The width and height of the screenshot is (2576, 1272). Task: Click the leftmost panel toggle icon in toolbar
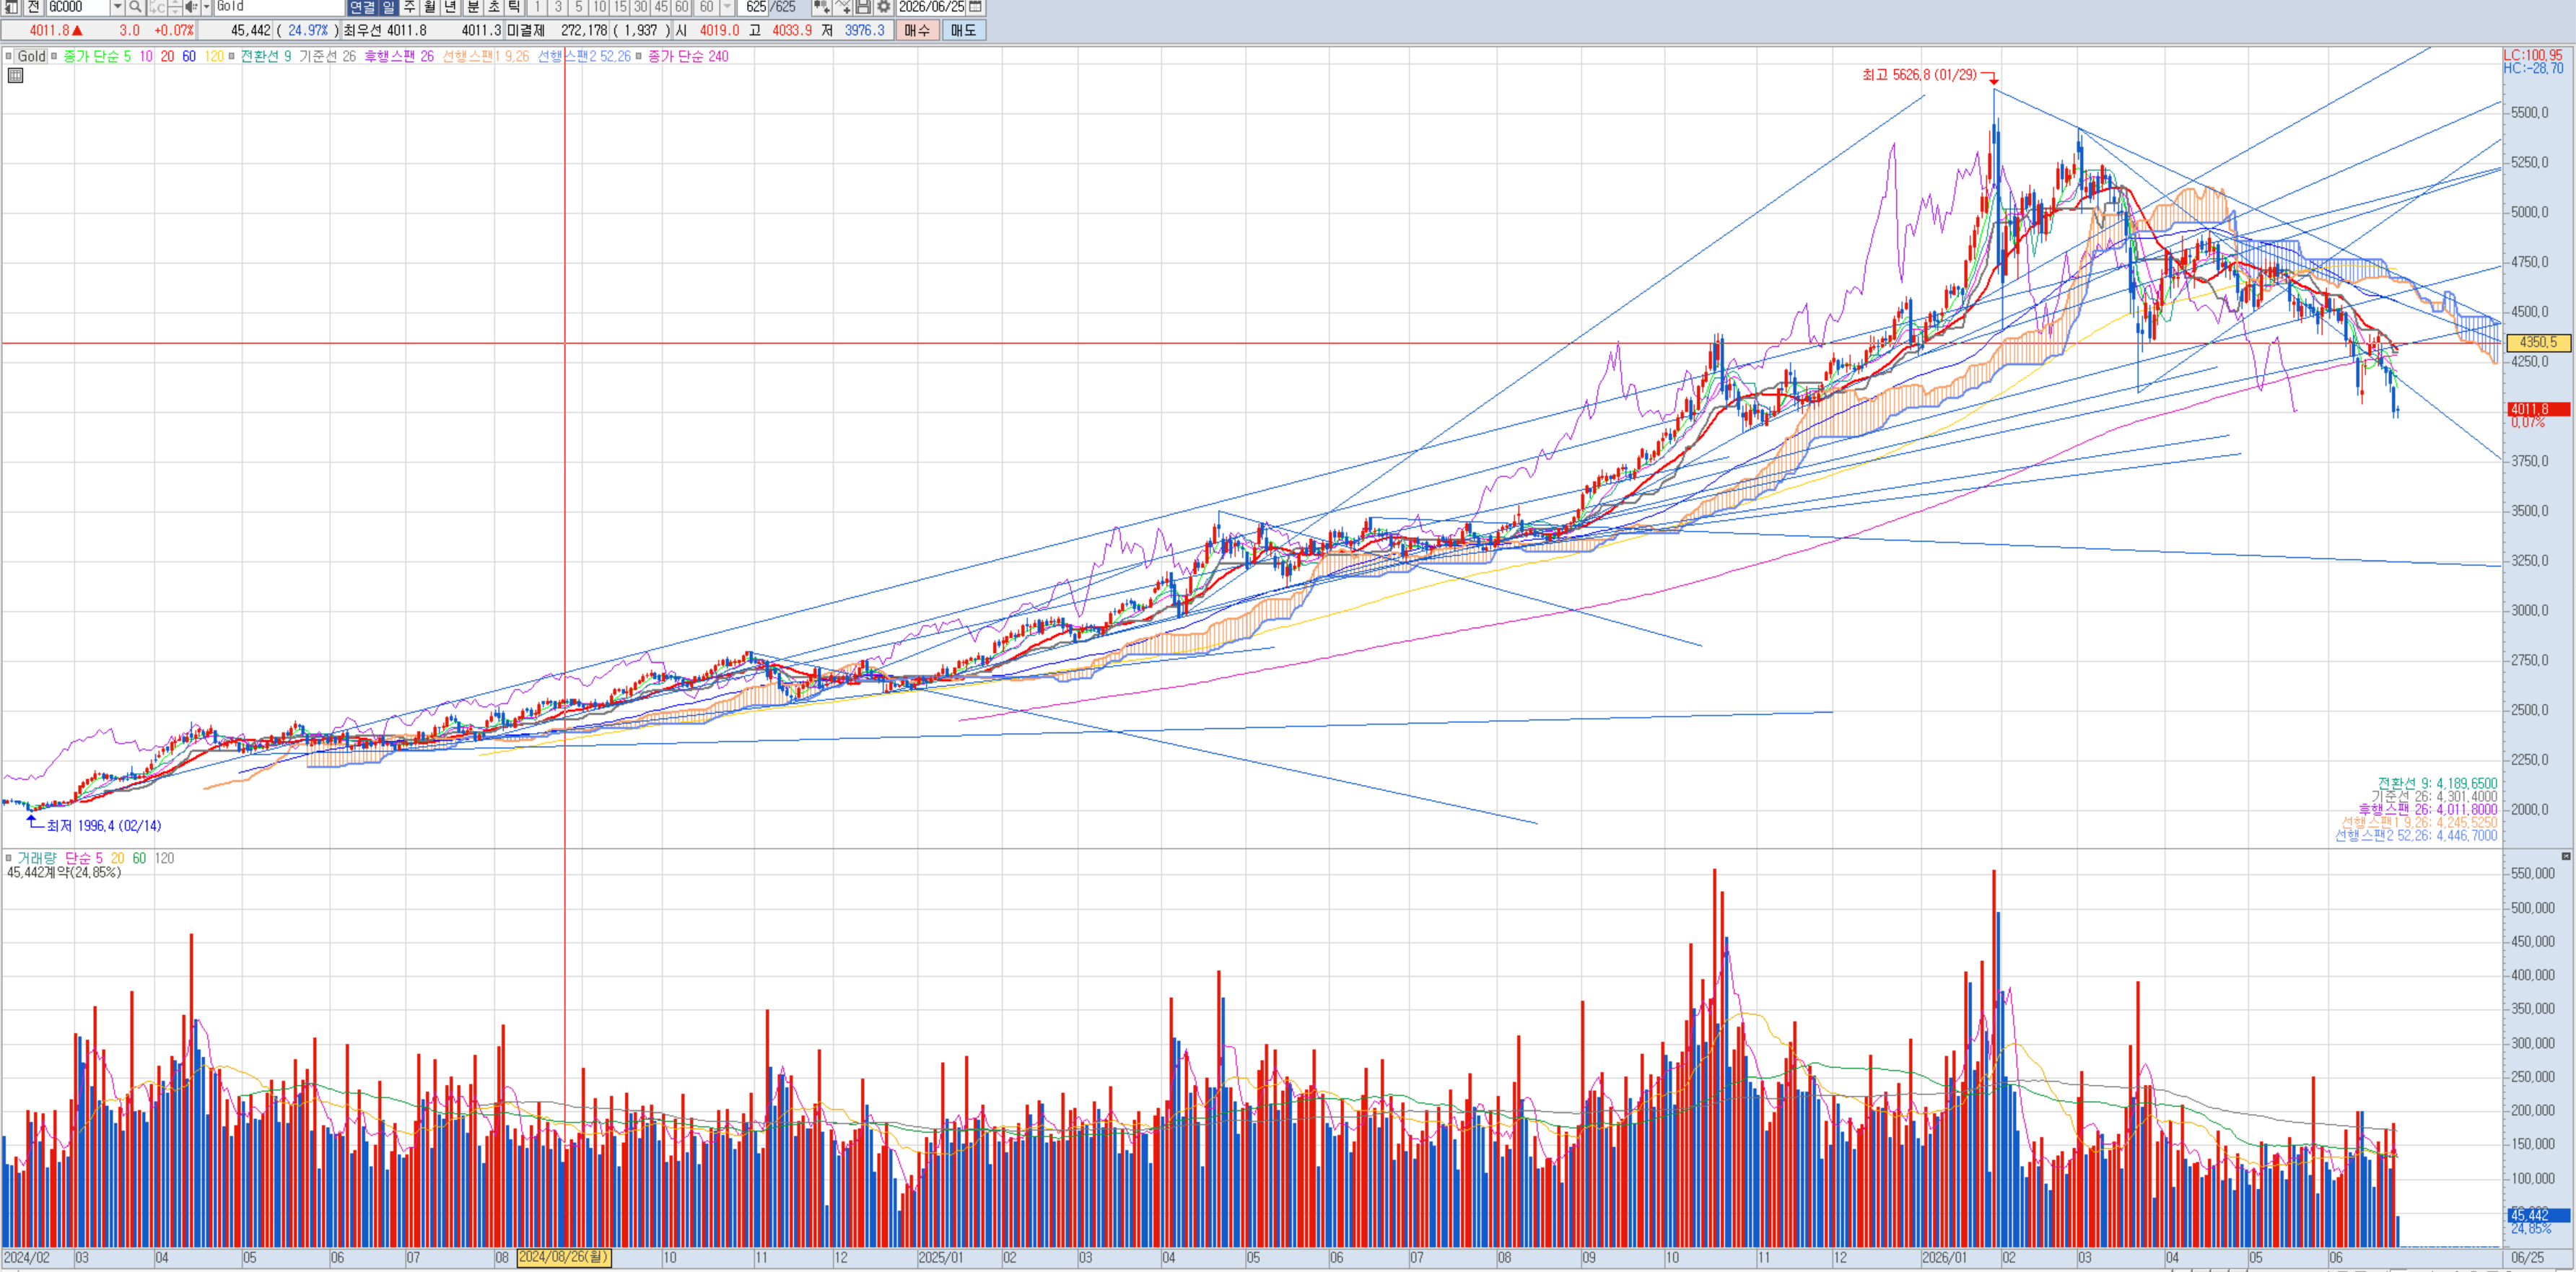pos(10,7)
